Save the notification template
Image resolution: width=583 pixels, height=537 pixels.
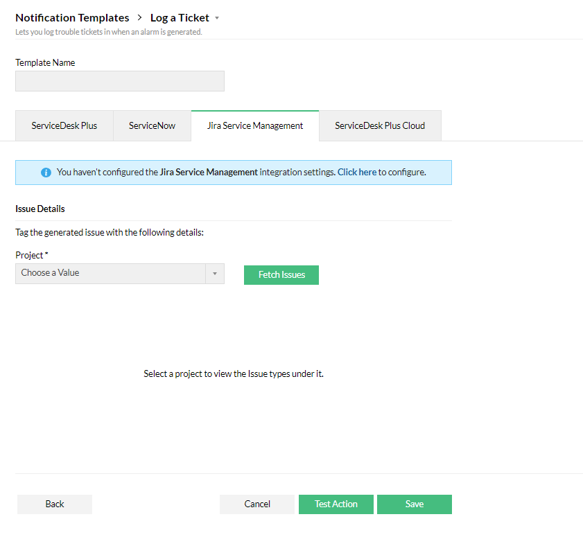point(415,504)
